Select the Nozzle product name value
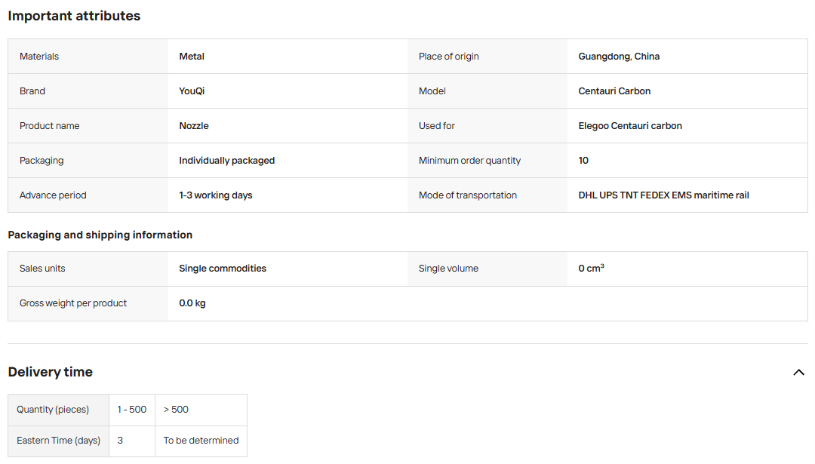815x464 pixels. coord(194,126)
